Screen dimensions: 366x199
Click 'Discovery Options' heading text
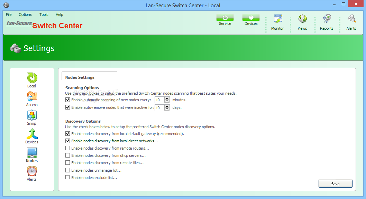click(x=83, y=121)
